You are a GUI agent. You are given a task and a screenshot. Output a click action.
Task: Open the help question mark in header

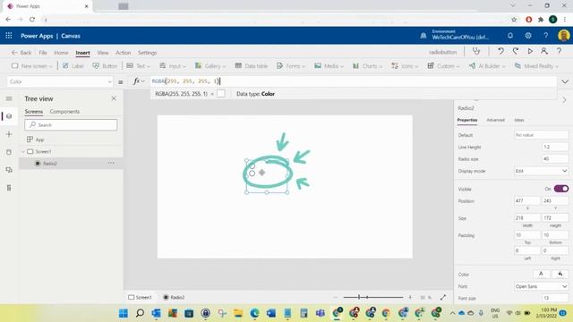(x=545, y=36)
